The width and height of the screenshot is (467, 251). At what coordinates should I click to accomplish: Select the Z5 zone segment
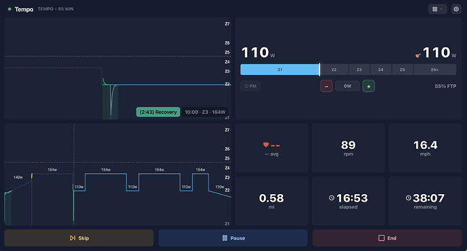[402, 70]
